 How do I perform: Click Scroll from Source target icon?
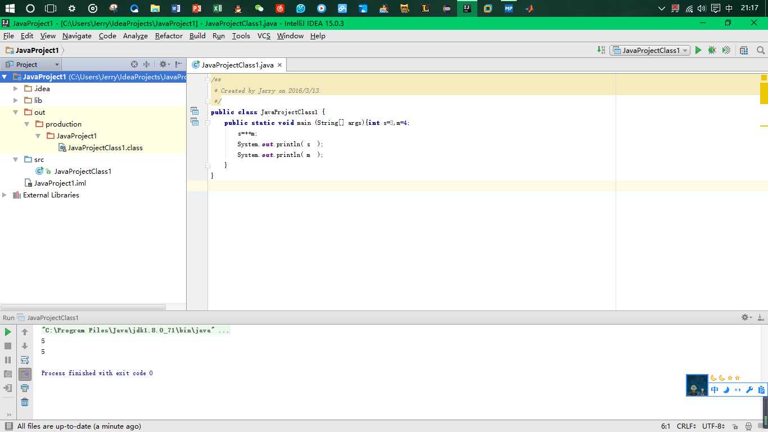point(134,64)
